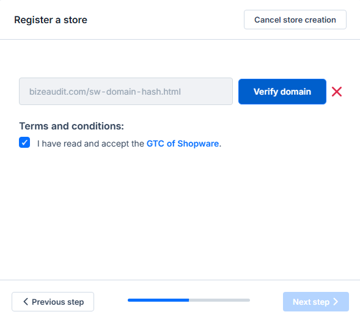
Task: Click the 'Terms and conditions:' heading
Action: click(x=72, y=126)
